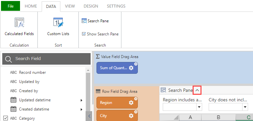Switch to HOME tab

tap(31, 6)
